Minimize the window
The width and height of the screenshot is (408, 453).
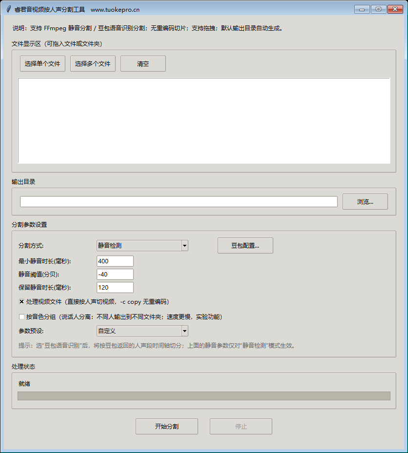362,9
